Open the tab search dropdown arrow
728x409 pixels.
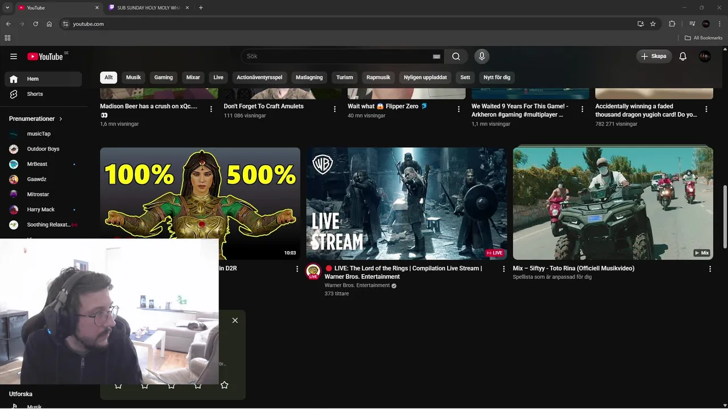(x=7, y=8)
